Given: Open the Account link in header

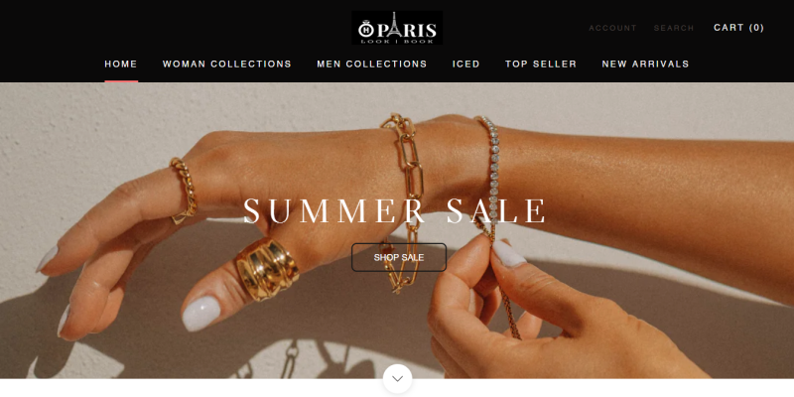Looking at the screenshot, I should click(612, 28).
